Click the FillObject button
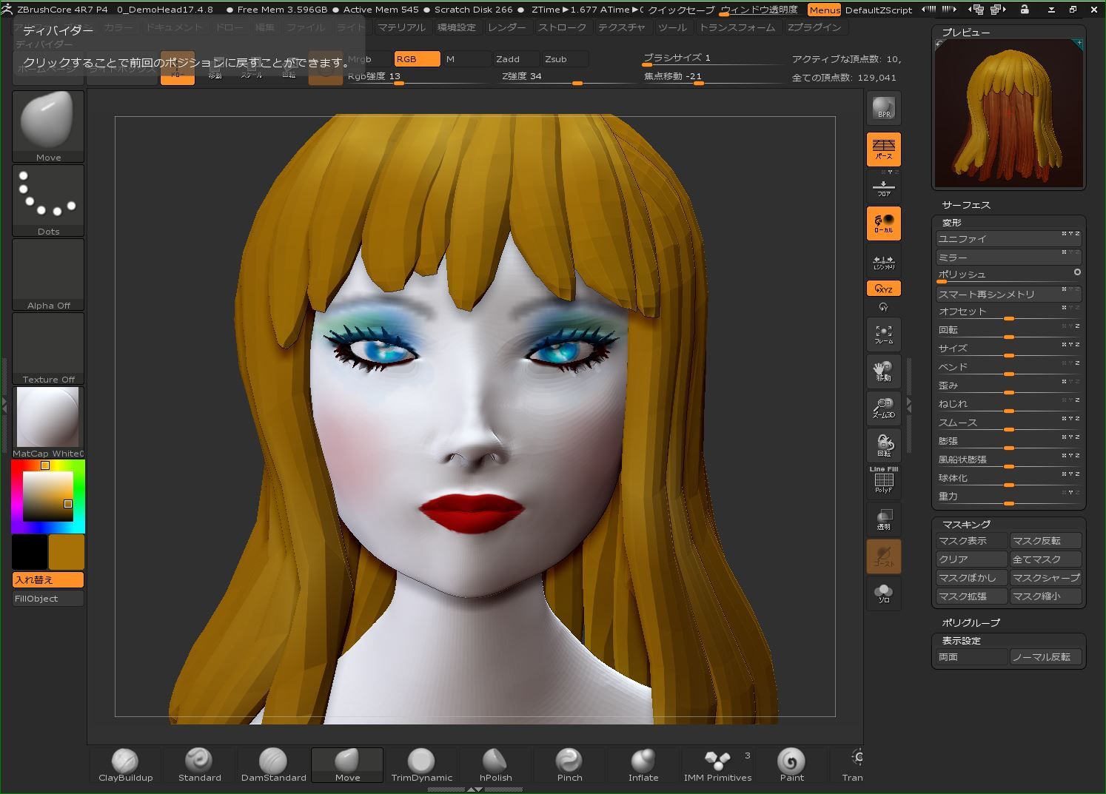The height and width of the screenshot is (794, 1106). [x=48, y=598]
